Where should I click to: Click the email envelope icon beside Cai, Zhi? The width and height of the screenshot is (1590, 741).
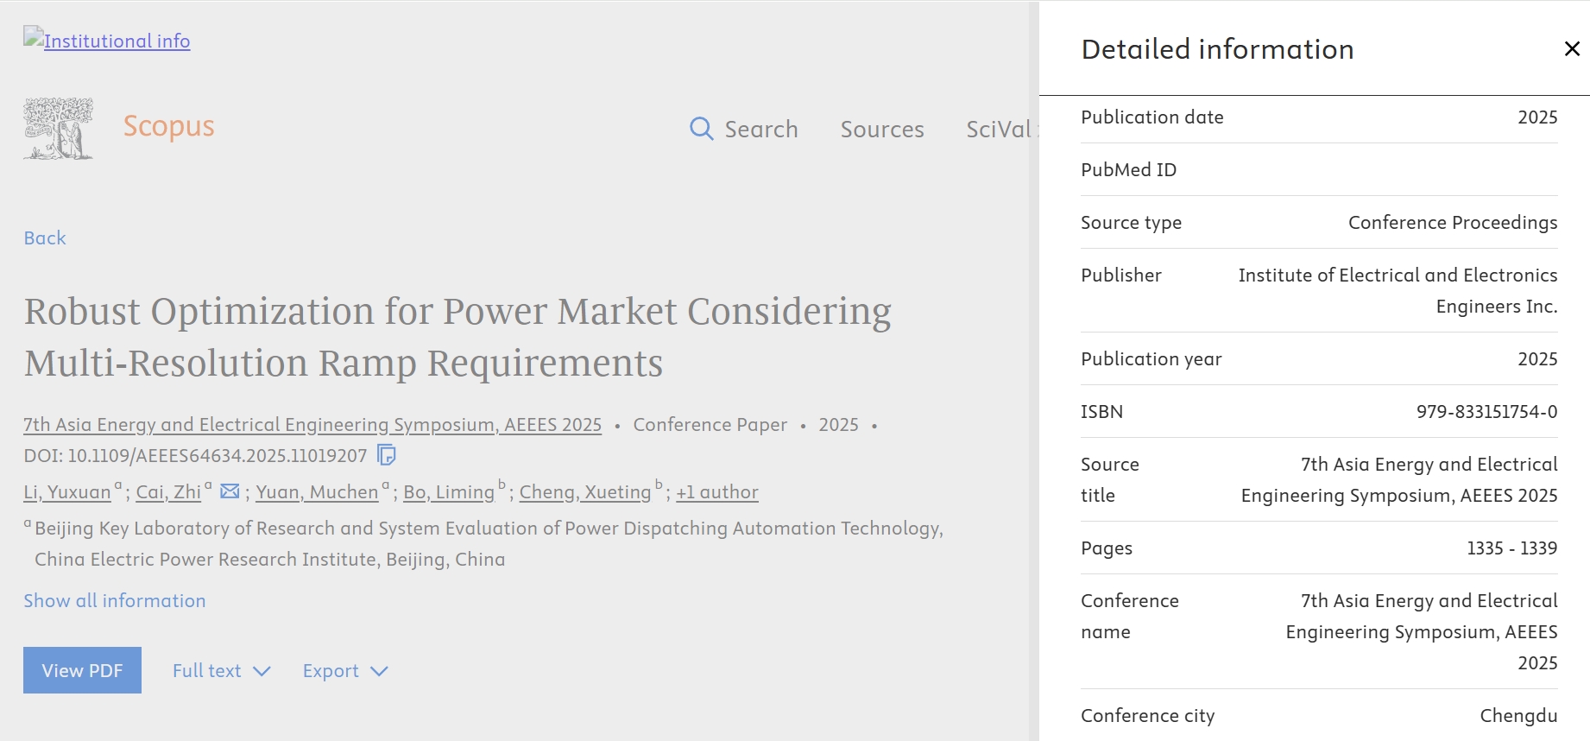(230, 491)
